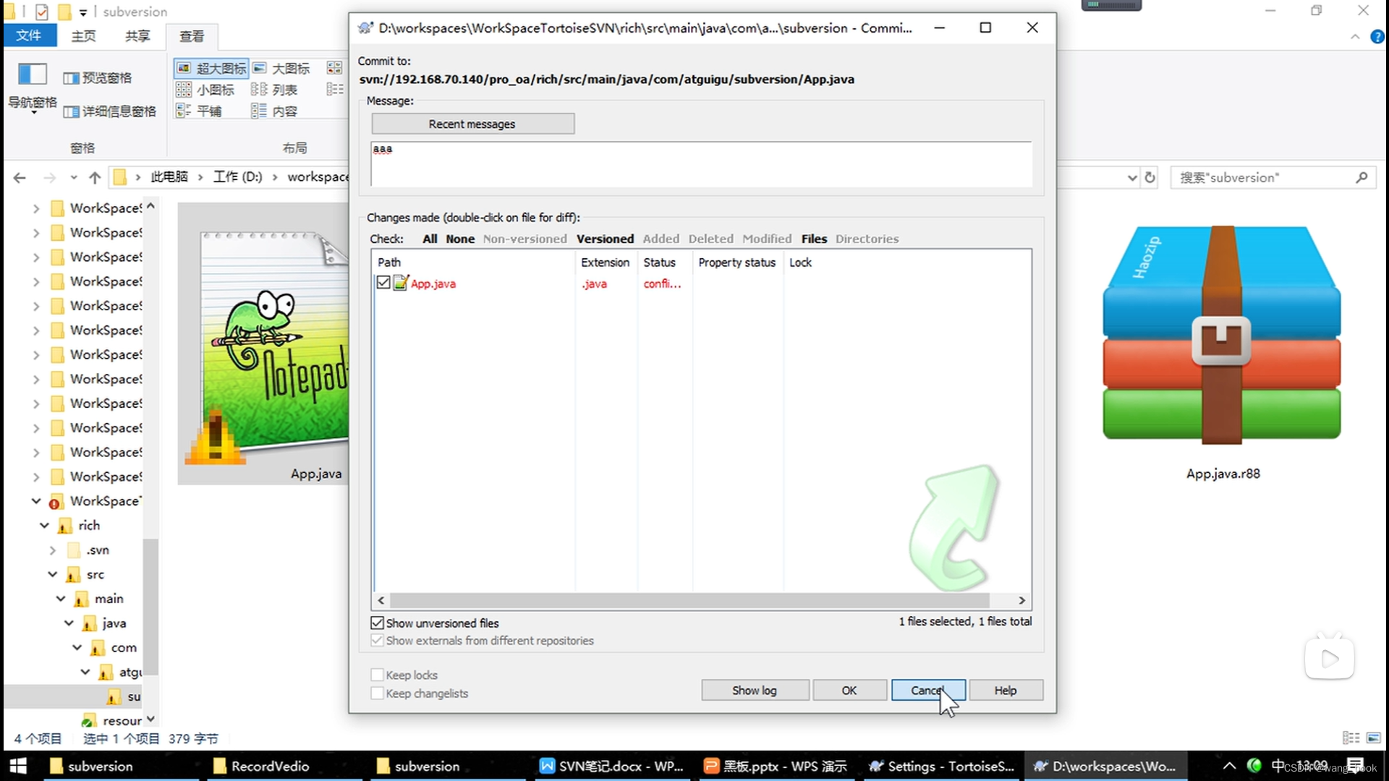Screen dimensions: 1389x781
Task: Toggle the App.java file checkbox
Action: pyautogui.click(x=383, y=283)
